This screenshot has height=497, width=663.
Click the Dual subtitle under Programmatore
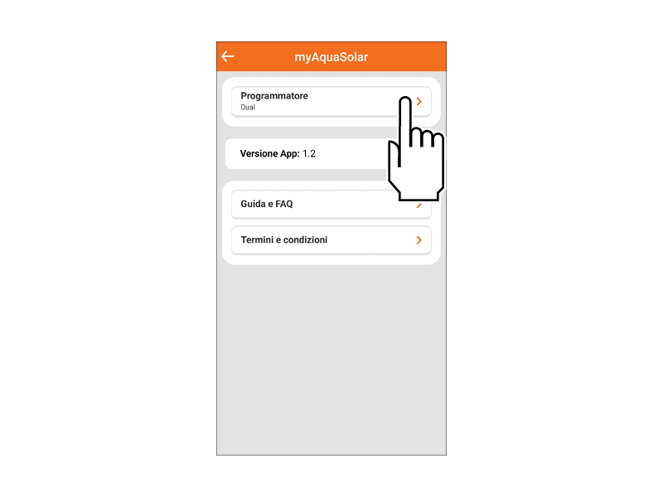(x=248, y=108)
